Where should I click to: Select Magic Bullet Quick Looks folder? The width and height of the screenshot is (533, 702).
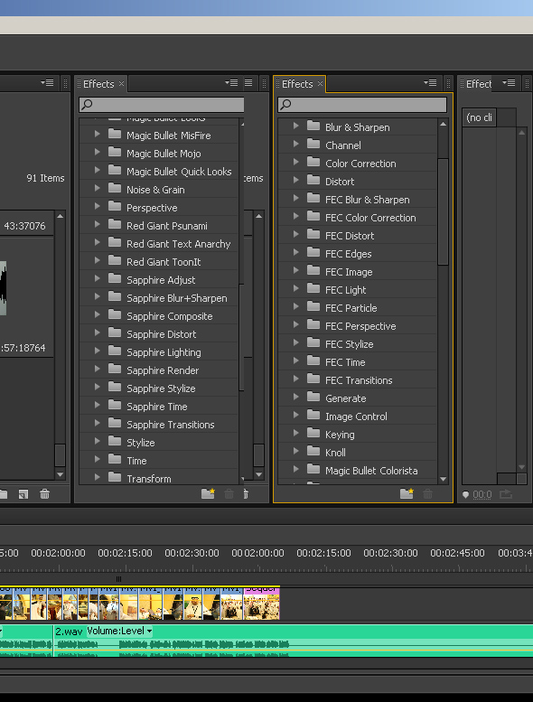(x=179, y=172)
